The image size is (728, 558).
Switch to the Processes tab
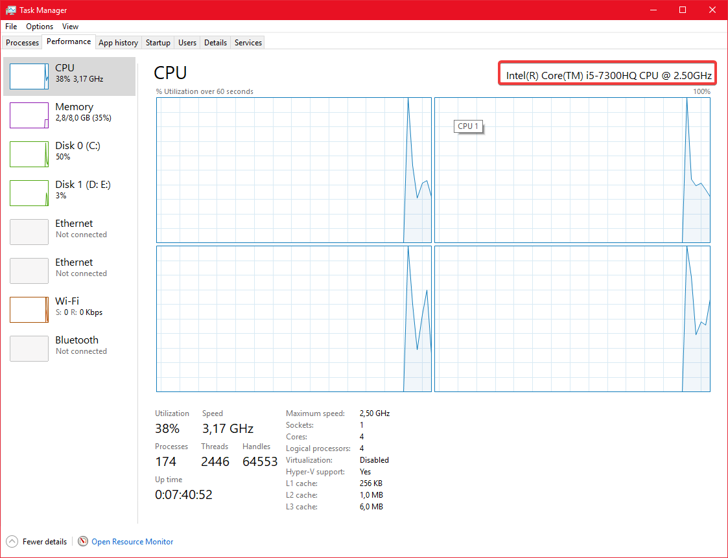(23, 43)
